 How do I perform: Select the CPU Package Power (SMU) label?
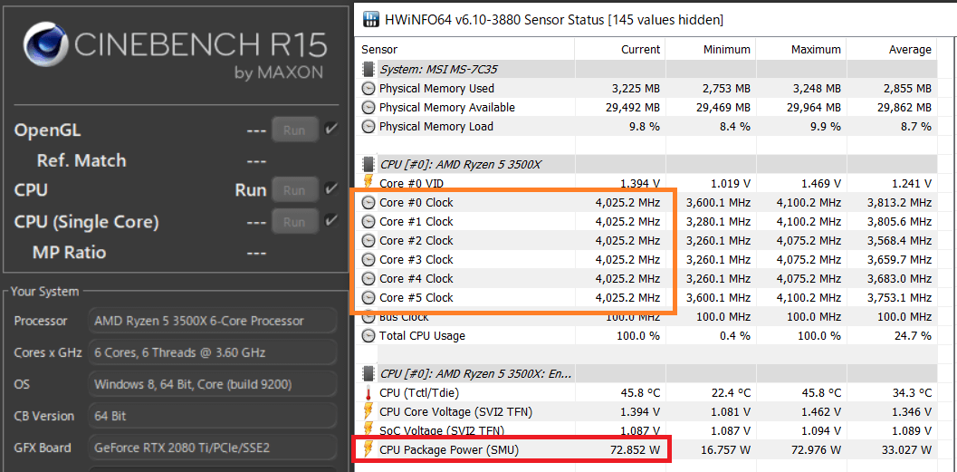(x=450, y=450)
